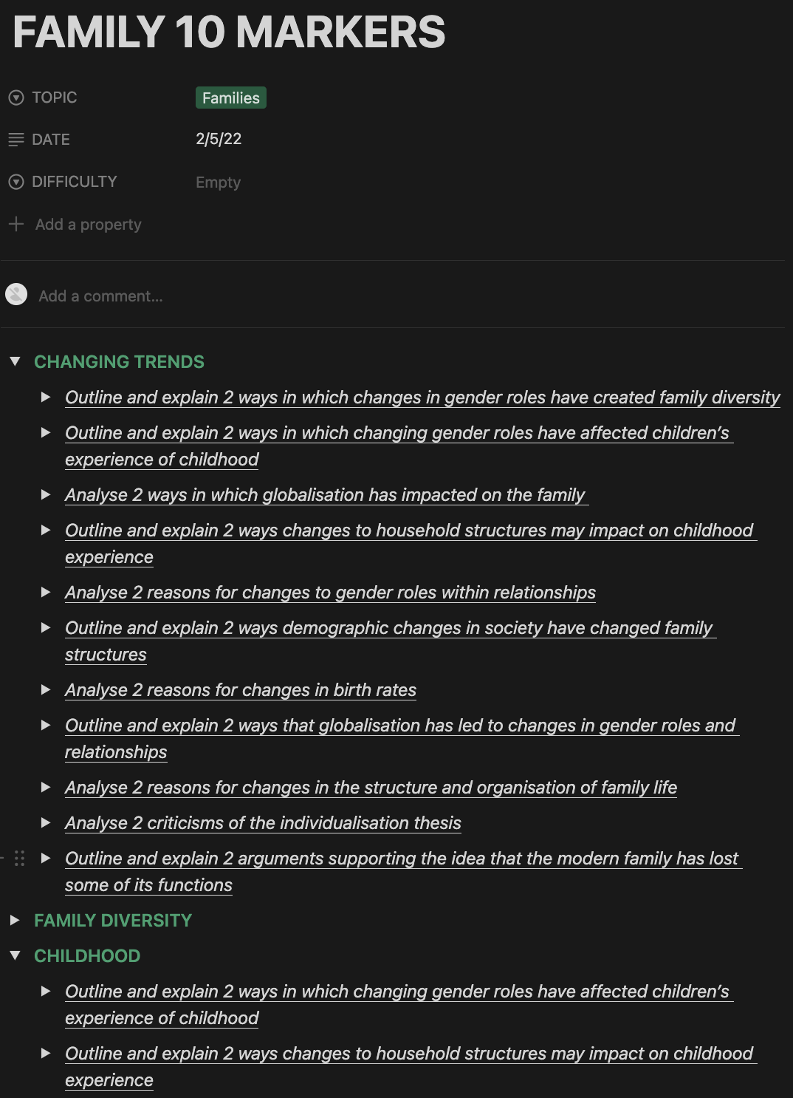Click the 2/5/22 date value
The width and height of the screenshot is (793, 1098).
219,139
